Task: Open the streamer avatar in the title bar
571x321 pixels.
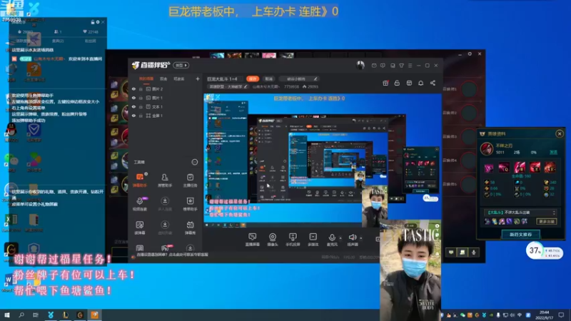Action: click(x=360, y=65)
